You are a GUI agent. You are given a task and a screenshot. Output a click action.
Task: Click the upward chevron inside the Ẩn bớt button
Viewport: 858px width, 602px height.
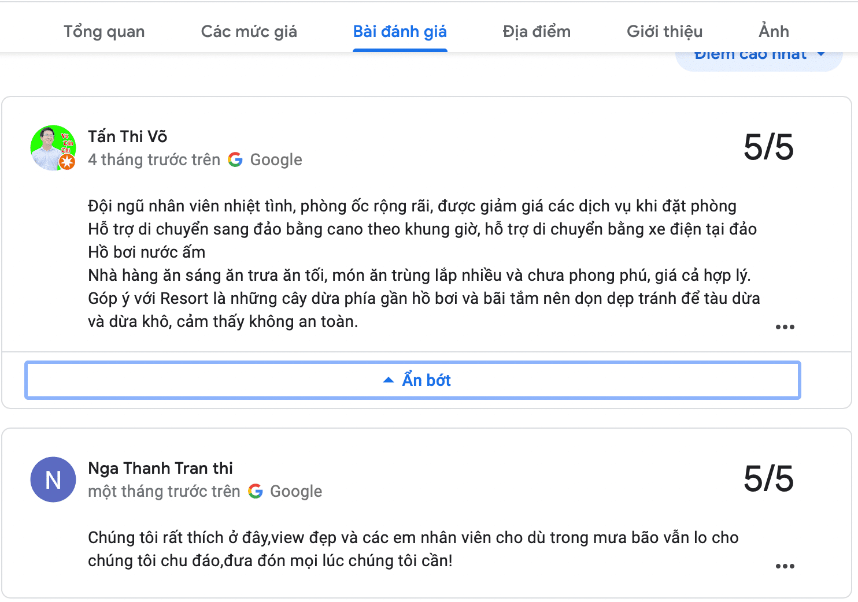coord(388,380)
